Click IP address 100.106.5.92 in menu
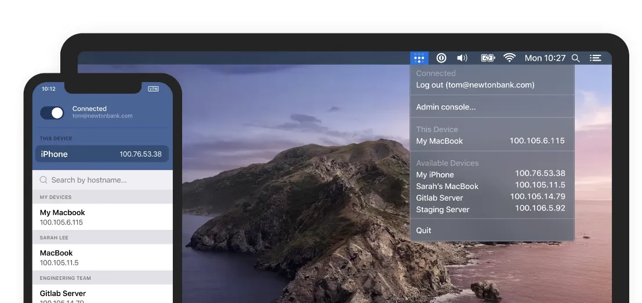Viewport: 642px width, 303px height. click(540, 208)
